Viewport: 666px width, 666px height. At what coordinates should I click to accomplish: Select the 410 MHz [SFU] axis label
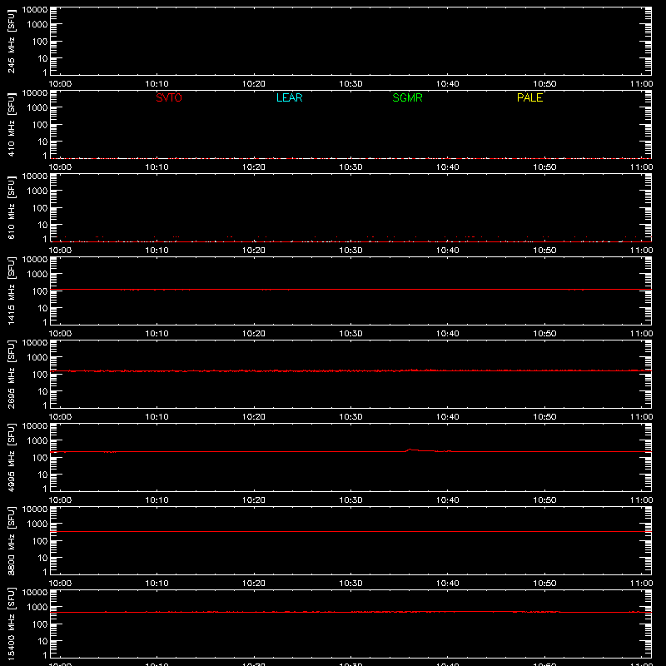point(12,125)
